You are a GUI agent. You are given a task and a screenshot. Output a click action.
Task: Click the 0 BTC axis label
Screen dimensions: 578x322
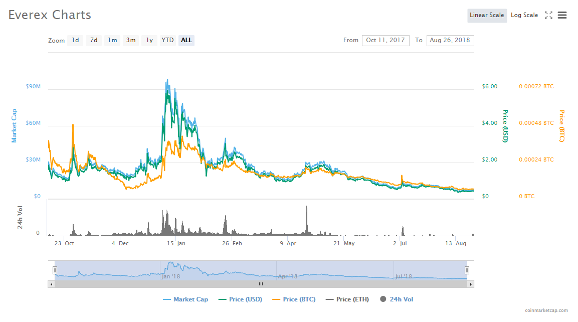click(x=527, y=196)
